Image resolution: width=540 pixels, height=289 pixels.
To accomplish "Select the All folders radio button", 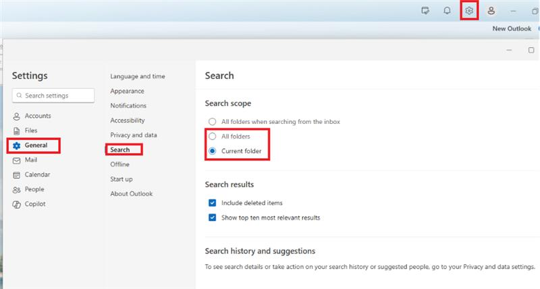I will 213,137.
